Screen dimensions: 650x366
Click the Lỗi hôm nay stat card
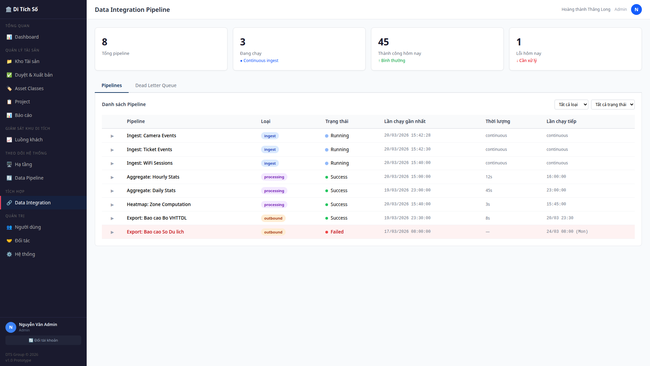coord(575,49)
